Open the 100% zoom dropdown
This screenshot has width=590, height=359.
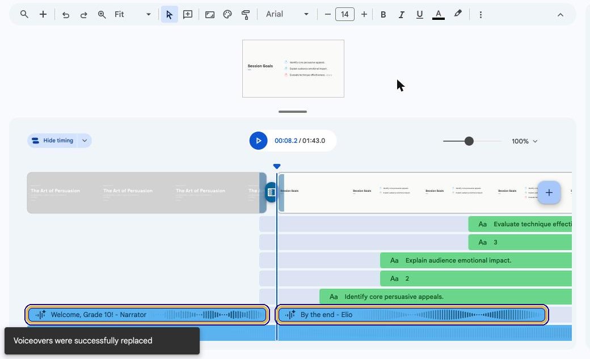(525, 141)
